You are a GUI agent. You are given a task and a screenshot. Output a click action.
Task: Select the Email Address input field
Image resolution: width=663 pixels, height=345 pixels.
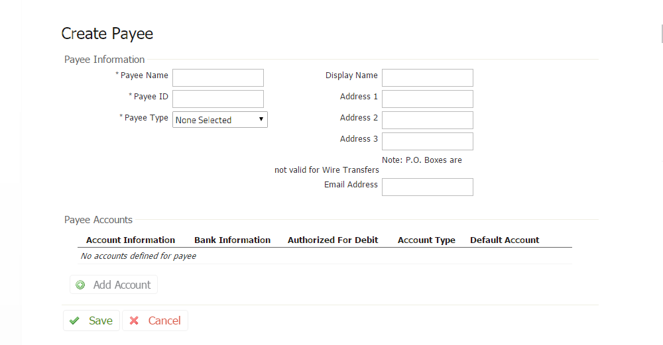pyautogui.click(x=427, y=187)
